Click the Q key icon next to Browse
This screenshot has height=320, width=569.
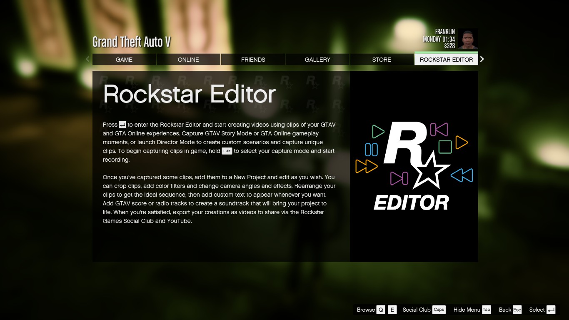[381, 310]
